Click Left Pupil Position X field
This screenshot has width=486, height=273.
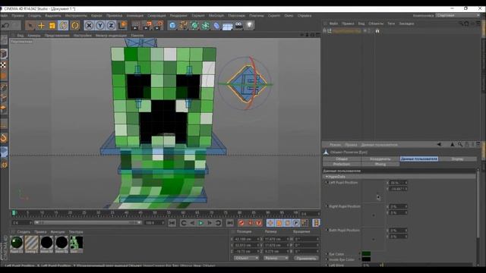point(397,183)
